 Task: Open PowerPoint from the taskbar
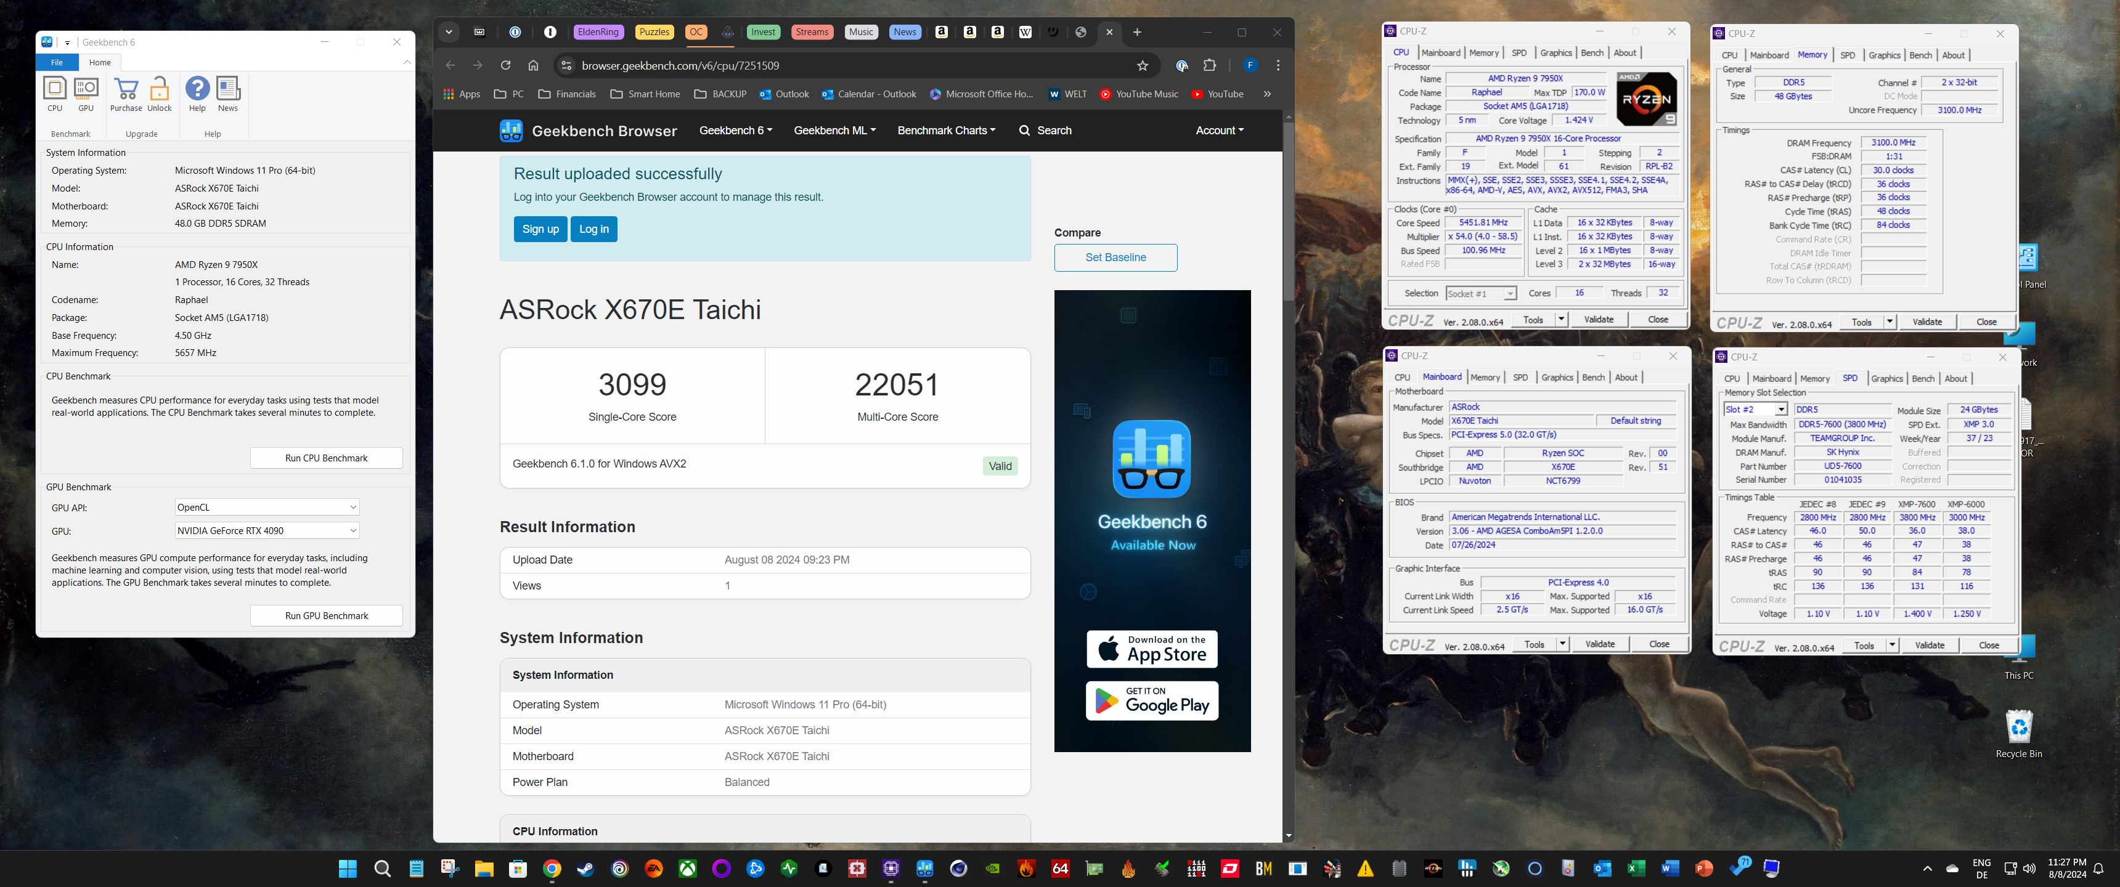[1703, 868]
